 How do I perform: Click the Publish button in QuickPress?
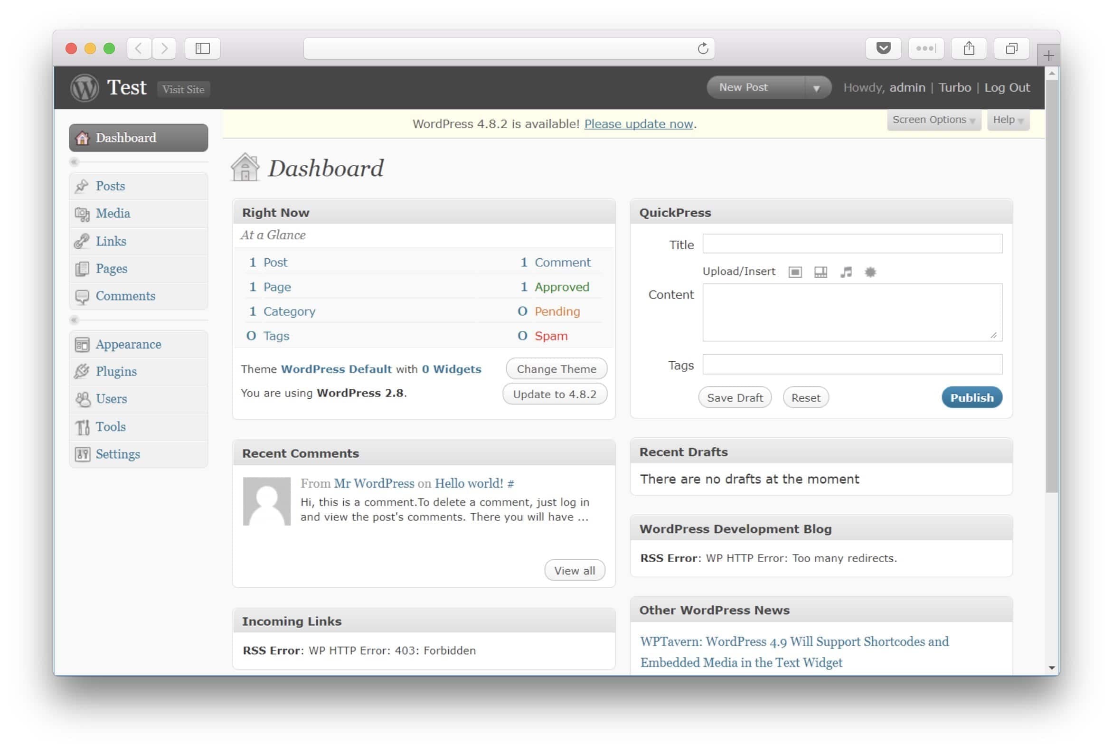[971, 398]
